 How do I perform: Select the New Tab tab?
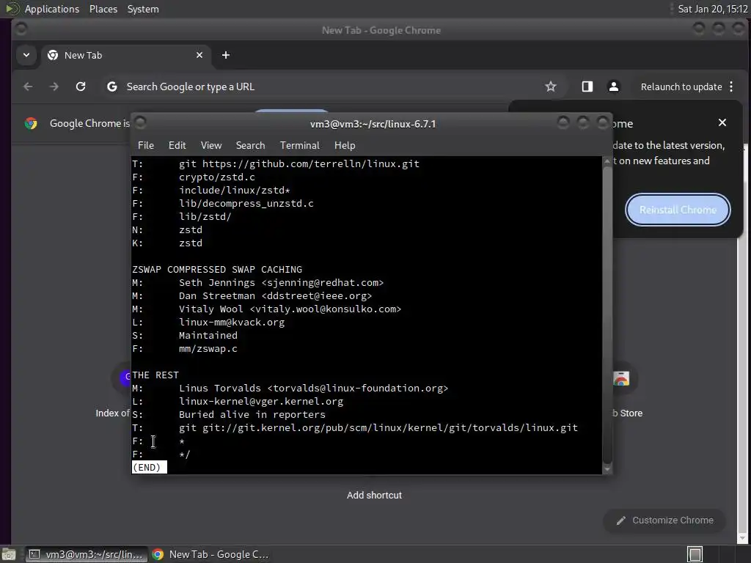click(125, 55)
